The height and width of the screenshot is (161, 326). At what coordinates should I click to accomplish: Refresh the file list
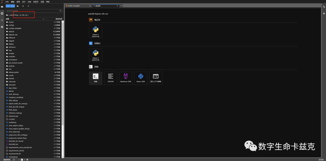[x=28, y=6]
